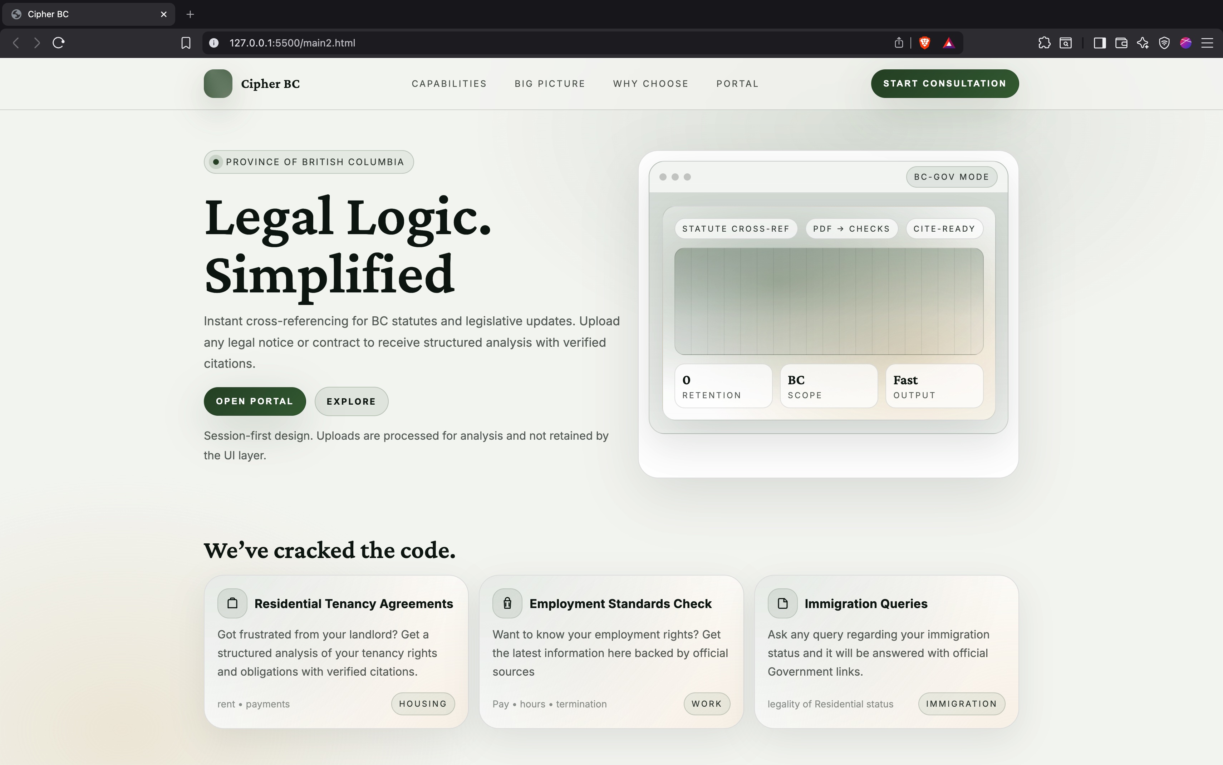Click the Brave Shields lion icon

point(924,43)
